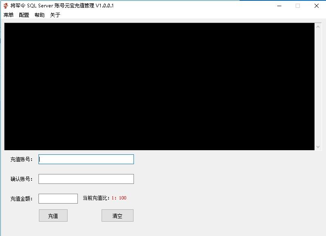The image size is (326, 236).
Task: Focus the 充值账号 input field
Action: [86, 159]
